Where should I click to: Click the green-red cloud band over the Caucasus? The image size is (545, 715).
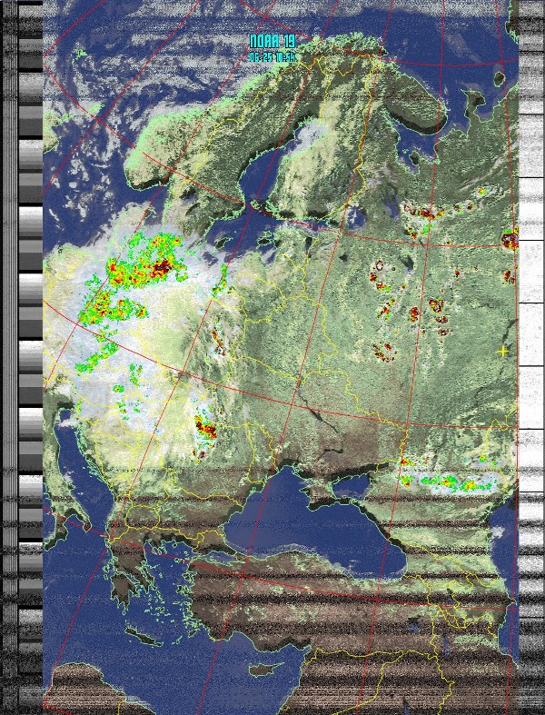pyautogui.click(x=445, y=481)
